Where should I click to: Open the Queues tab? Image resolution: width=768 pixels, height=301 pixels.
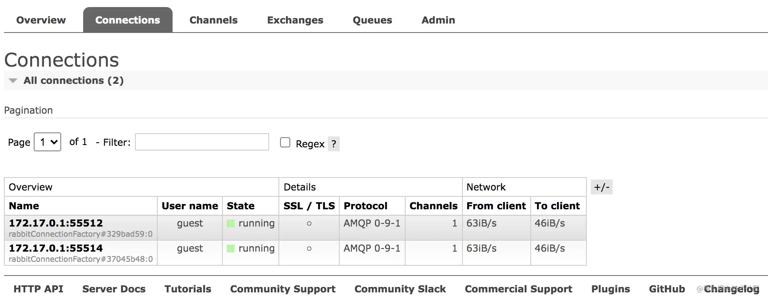pos(372,20)
